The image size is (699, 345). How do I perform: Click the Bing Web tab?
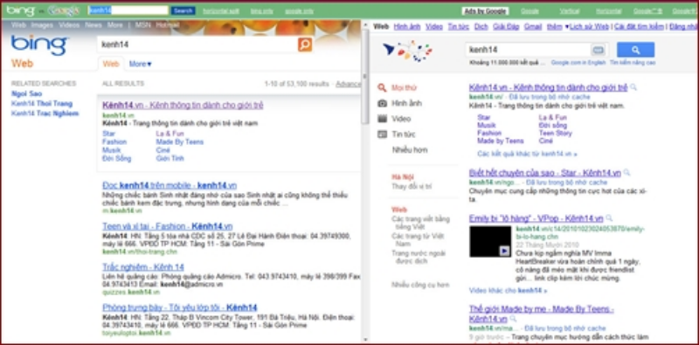coord(111,64)
